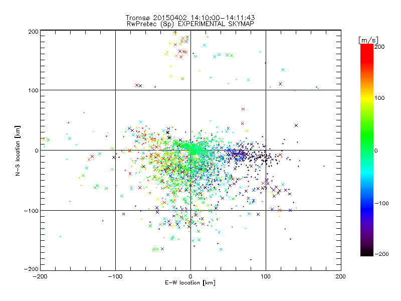Viewport: 401px width, 301px height.
Task: Click the x-axis '-100' tick label
Action: pyautogui.click(x=115, y=276)
